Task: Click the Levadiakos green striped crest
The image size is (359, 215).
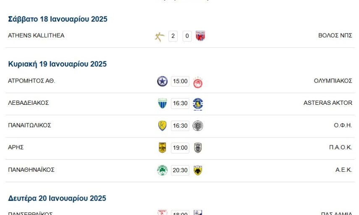Action: click(x=162, y=104)
